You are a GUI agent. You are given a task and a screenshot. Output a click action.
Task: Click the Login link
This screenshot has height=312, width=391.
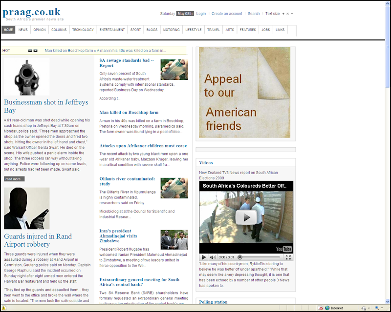[201, 14]
